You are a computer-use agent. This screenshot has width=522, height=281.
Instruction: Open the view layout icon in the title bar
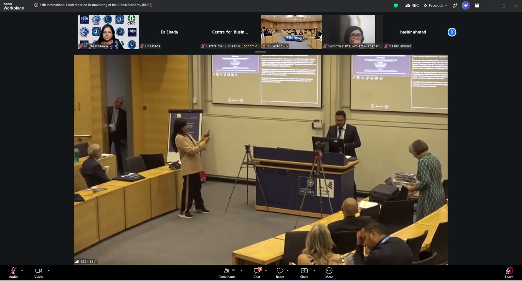tap(477, 5)
